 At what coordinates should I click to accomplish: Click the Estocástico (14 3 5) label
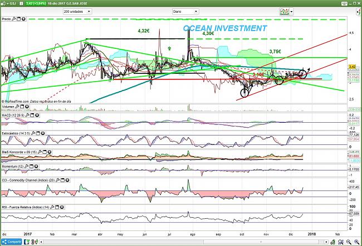16,133
